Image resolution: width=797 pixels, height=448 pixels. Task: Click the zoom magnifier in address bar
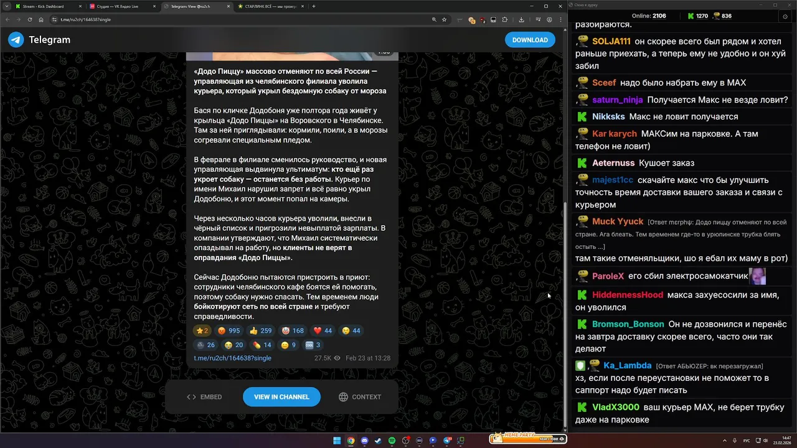coord(433,19)
